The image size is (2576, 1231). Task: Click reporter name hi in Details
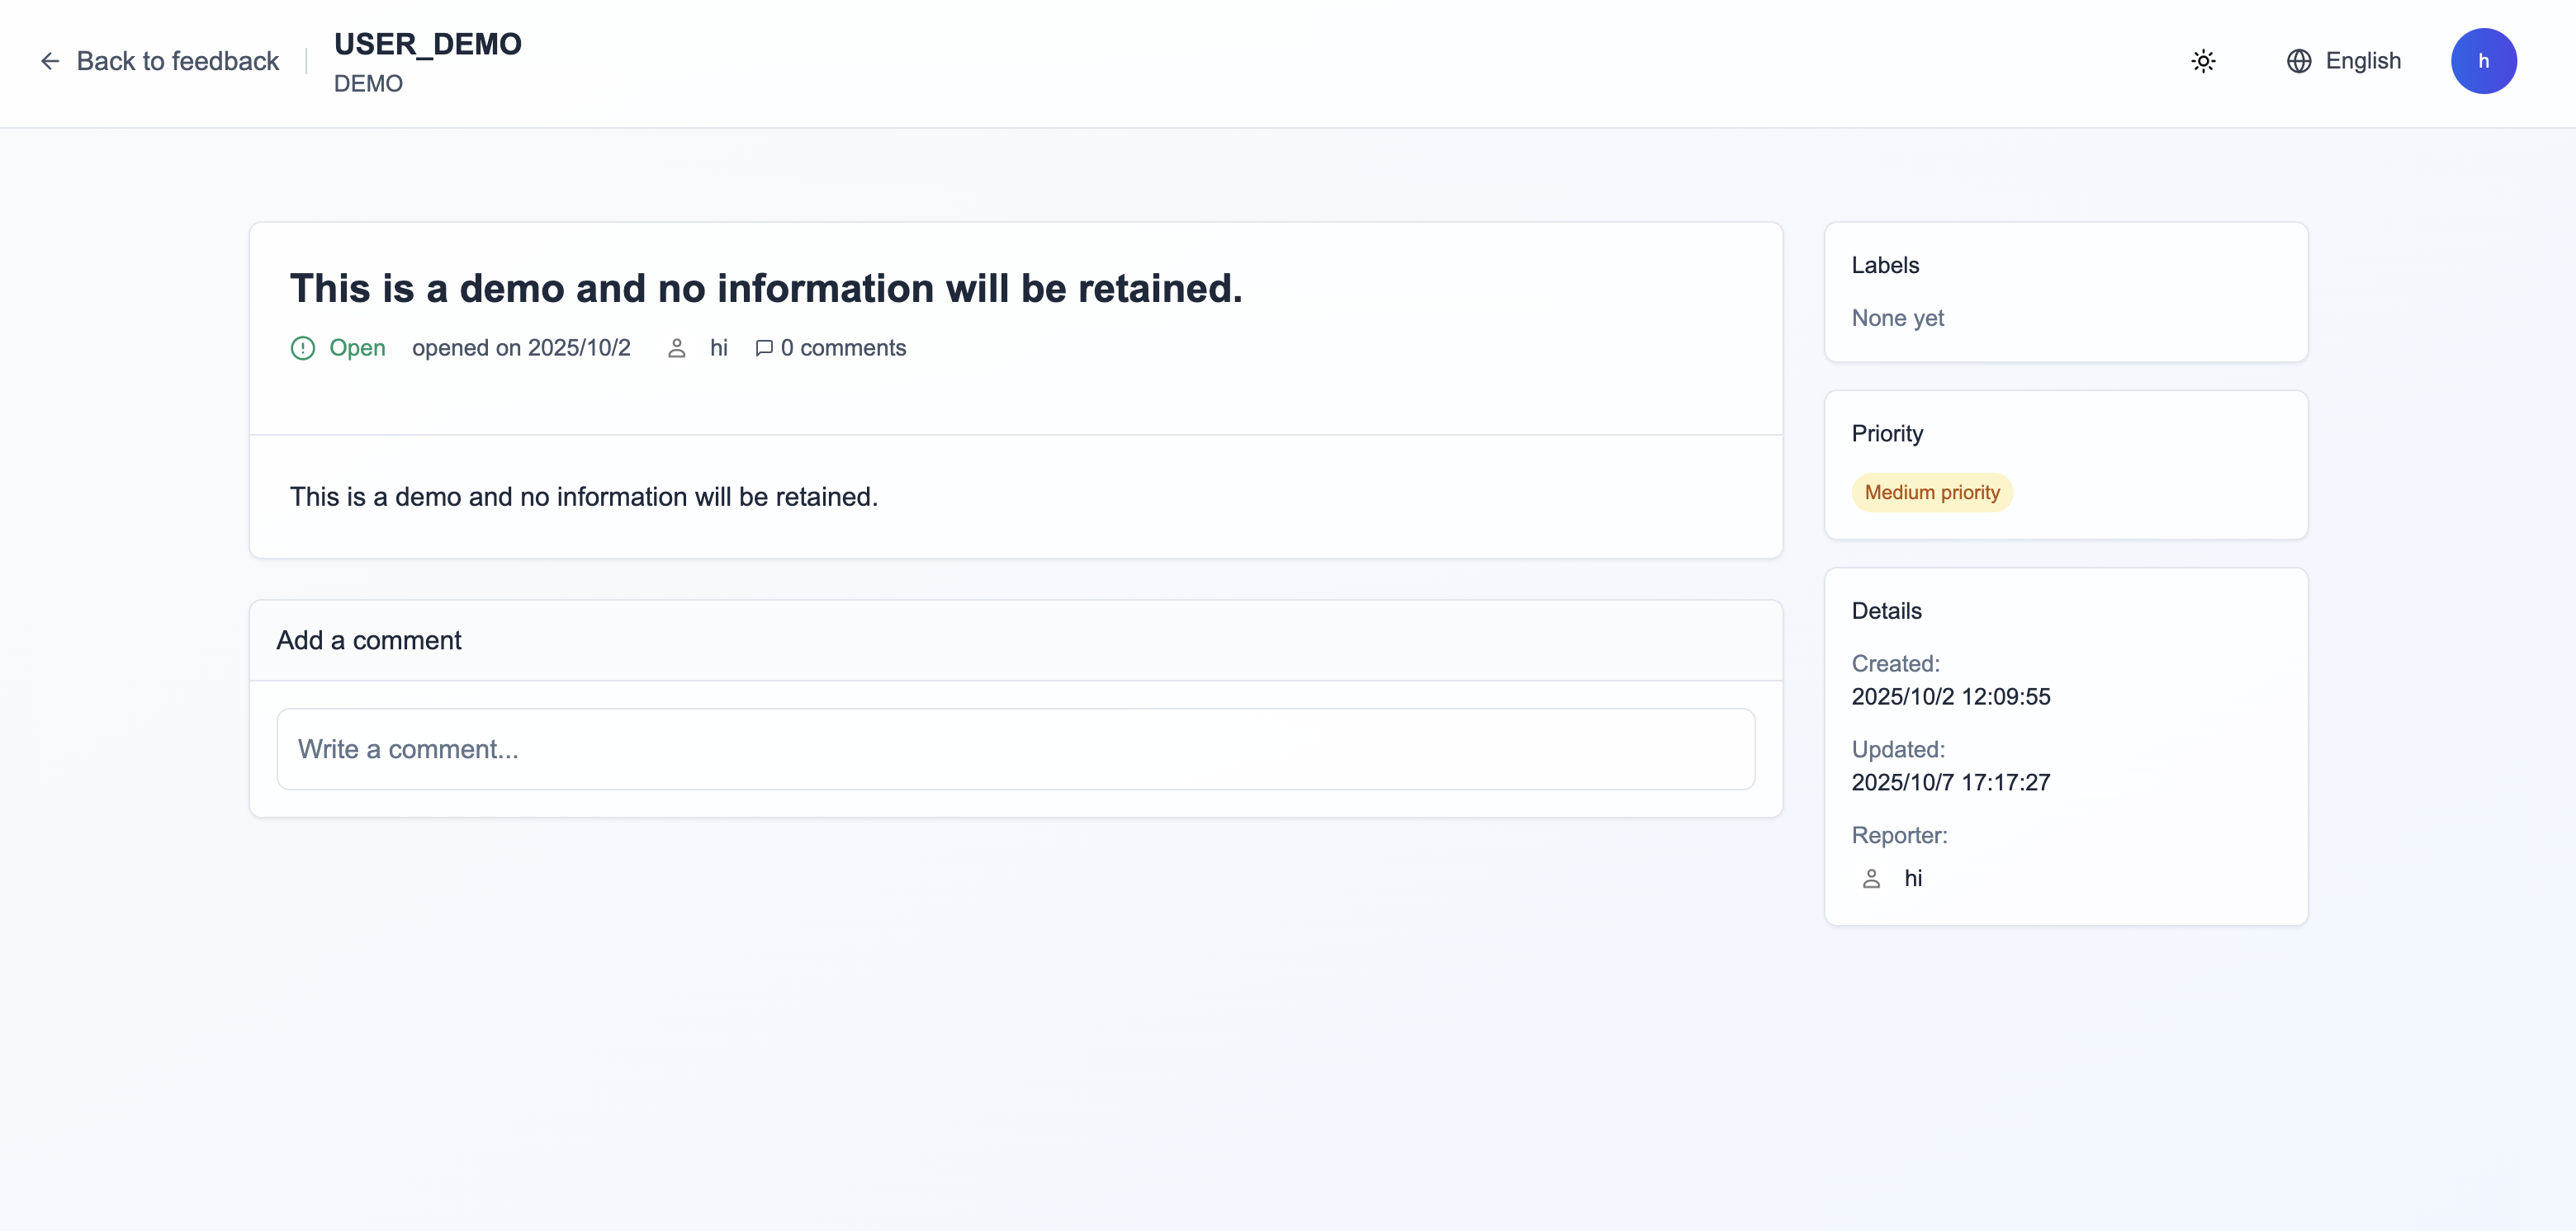(x=1912, y=879)
